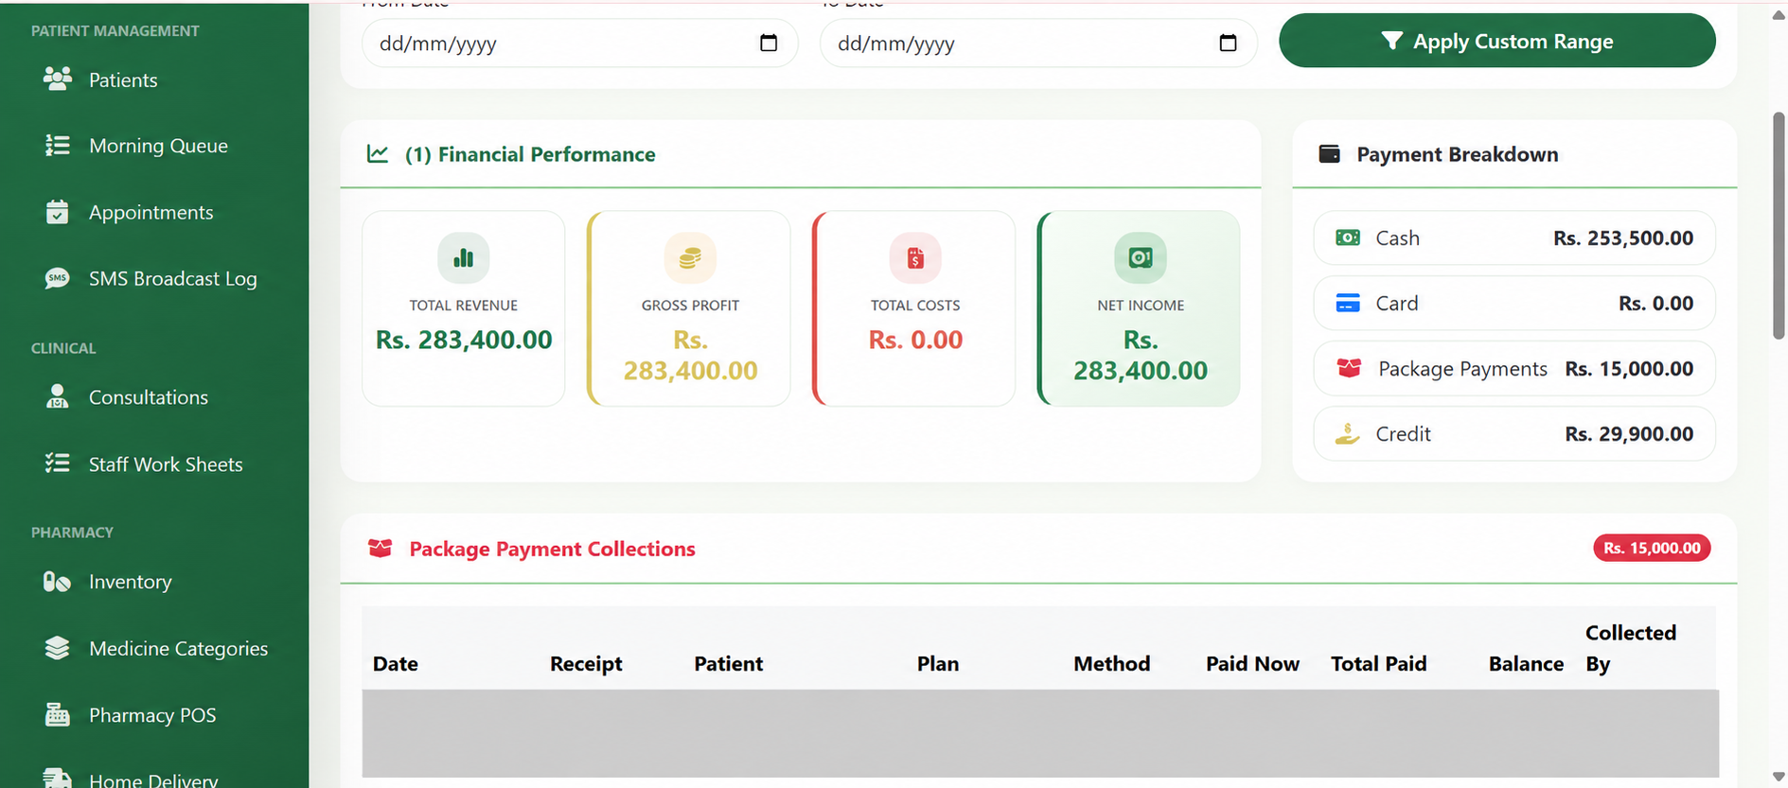The width and height of the screenshot is (1788, 788).
Task: Click the Appointments calendar-check icon
Action: 58,212
